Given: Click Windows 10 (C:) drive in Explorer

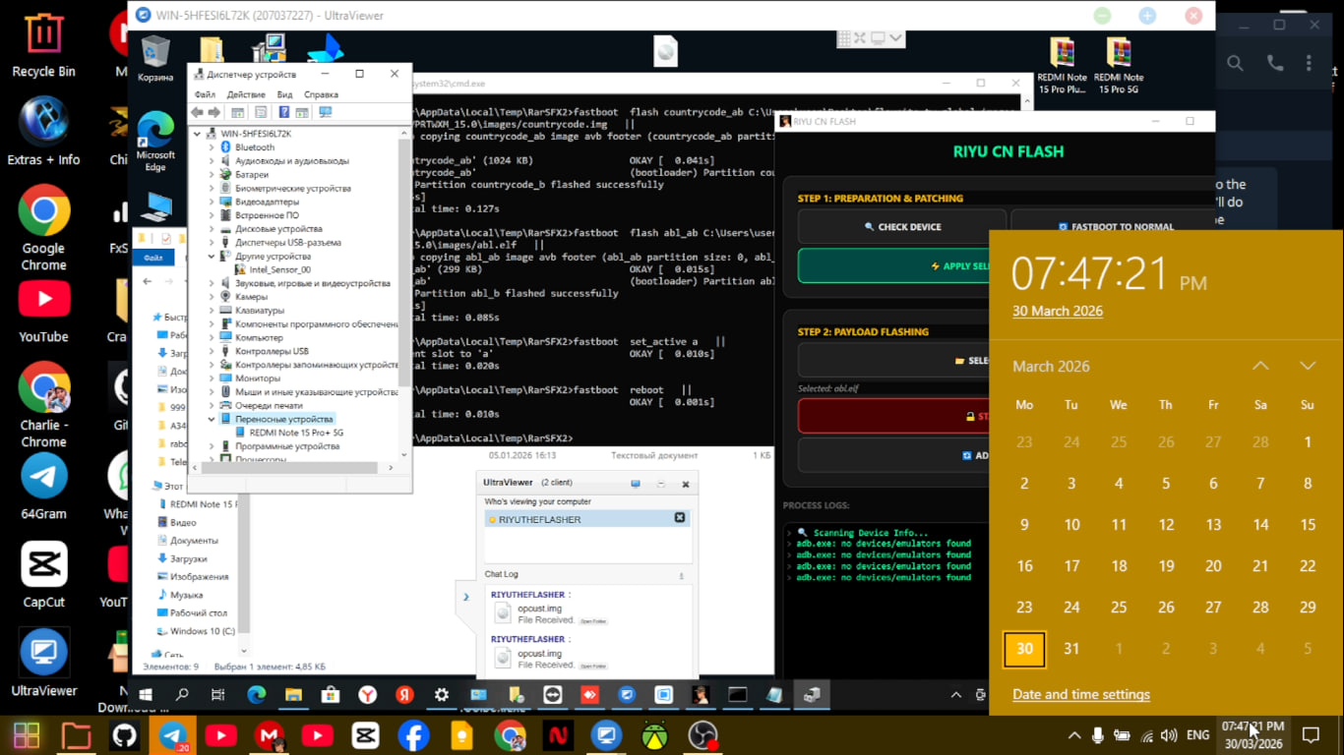Looking at the screenshot, I should pyautogui.click(x=195, y=631).
